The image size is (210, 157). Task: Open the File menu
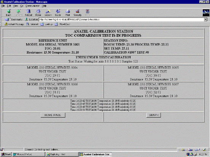click(x=3, y=6)
